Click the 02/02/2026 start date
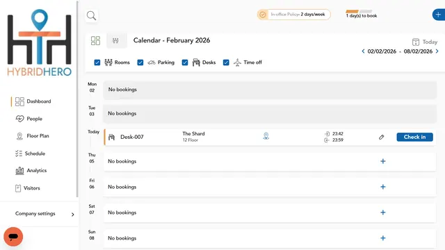 (382, 51)
